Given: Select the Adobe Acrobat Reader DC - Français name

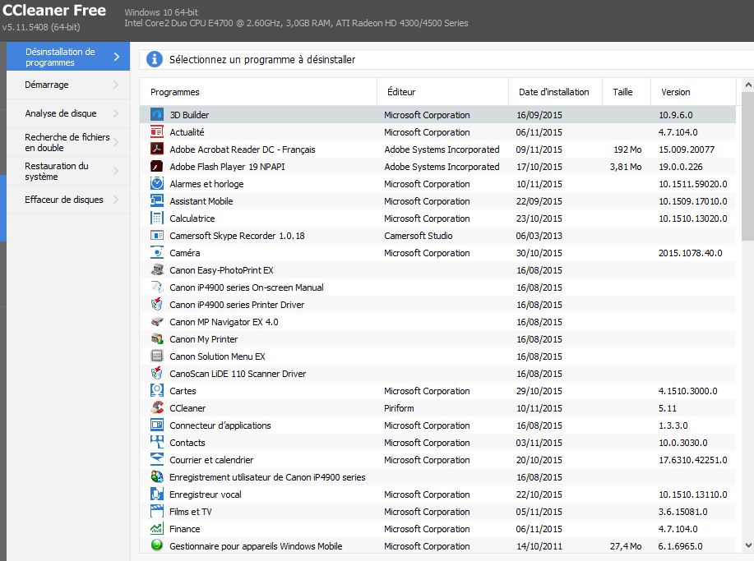Looking at the screenshot, I should click(x=243, y=149).
